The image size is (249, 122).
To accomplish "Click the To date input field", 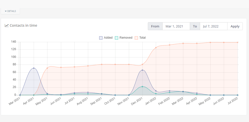I will point(214,26).
